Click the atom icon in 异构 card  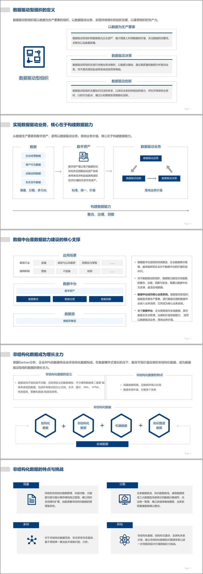[125, 540]
